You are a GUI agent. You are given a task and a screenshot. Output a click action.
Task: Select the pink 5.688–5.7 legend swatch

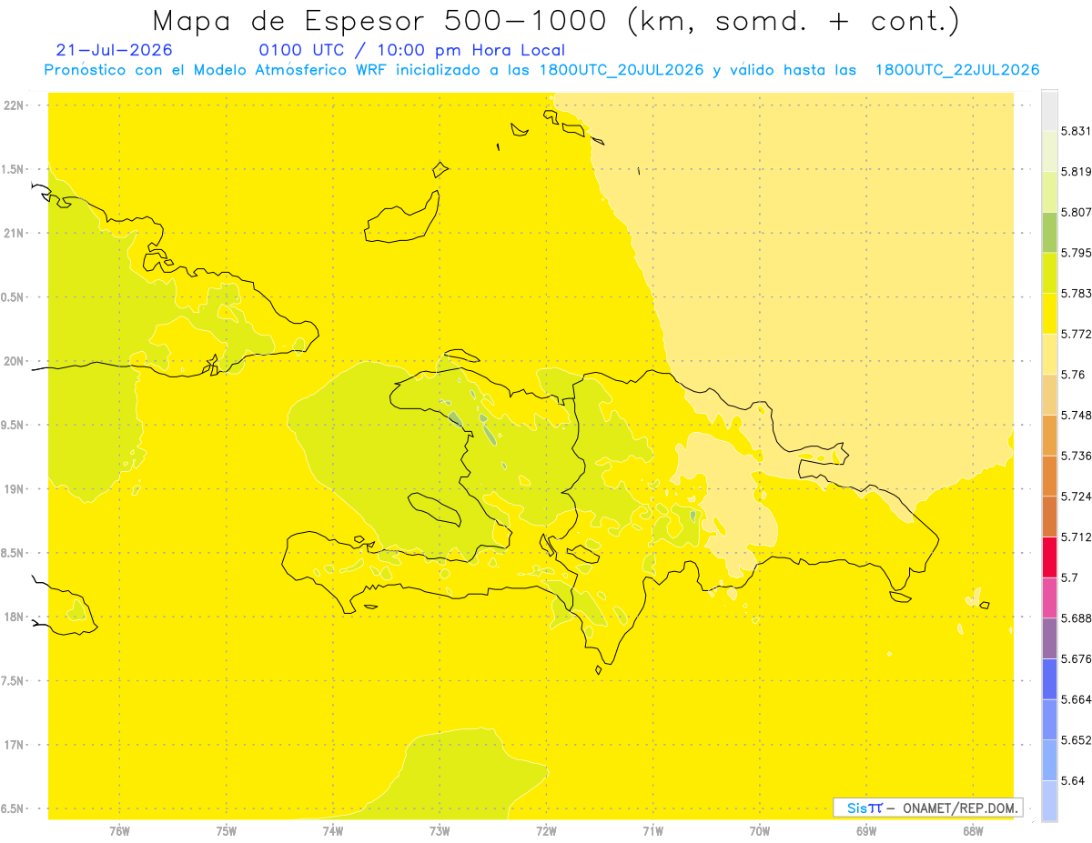point(1049,597)
